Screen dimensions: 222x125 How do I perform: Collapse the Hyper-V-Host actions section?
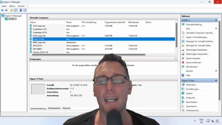point(216,81)
